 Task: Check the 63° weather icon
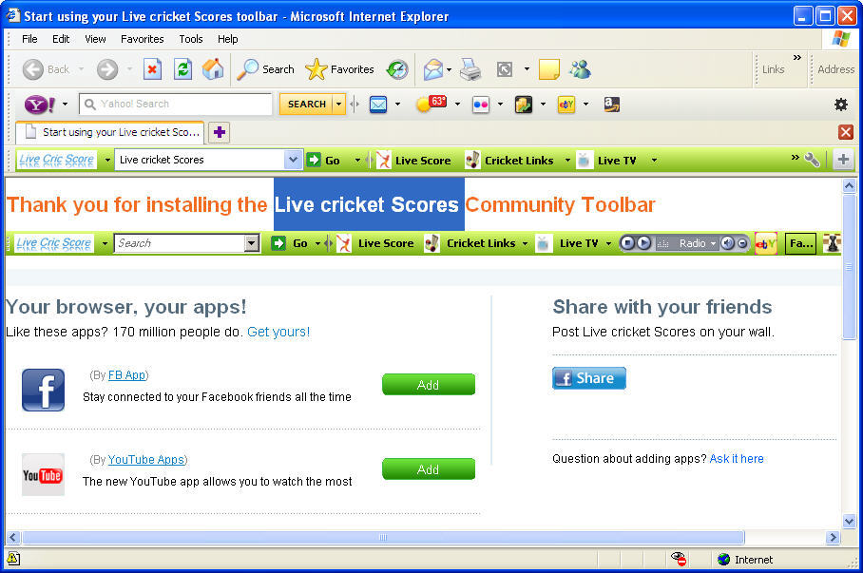(433, 105)
